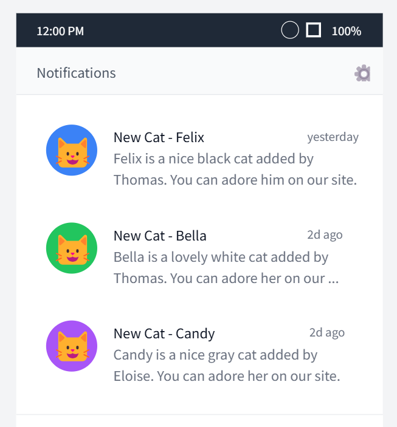Viewport: 397px width, 427px height.
Task: Click Felix's blue cat avatar
Action: coord(72,150)
